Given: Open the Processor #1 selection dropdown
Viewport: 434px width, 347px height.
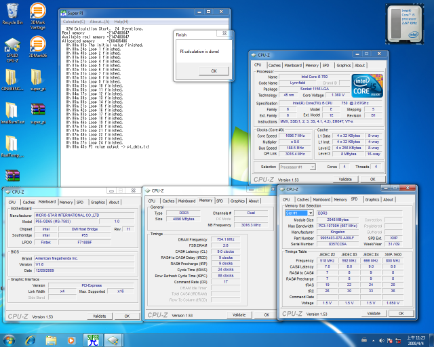Looking at the screenshot, I should (x=297, y=167).
